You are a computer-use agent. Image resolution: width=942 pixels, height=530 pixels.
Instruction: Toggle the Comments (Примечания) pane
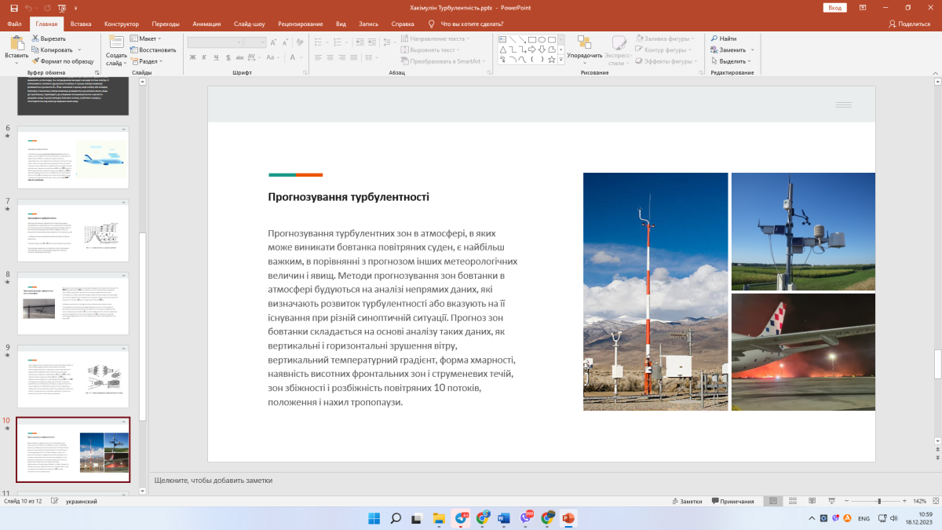pyautogui.click(x=732, y=501)
